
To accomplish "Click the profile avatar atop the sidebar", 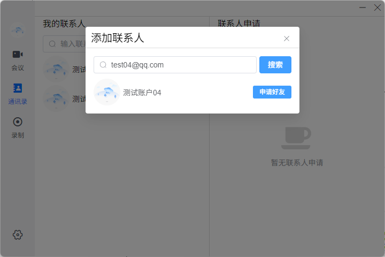I will pos(18,29).
